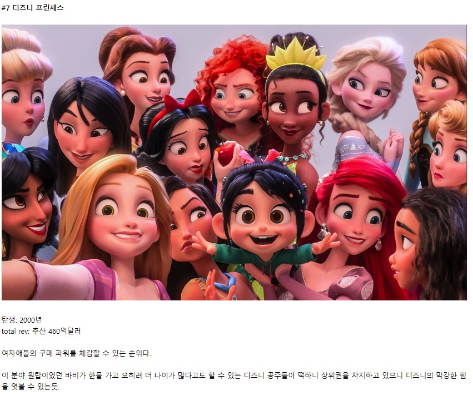Click the yellow leaf tiara on the dark-haired princess
The image size is (473, 400).
pyautogui.click(x=295, y=56)
